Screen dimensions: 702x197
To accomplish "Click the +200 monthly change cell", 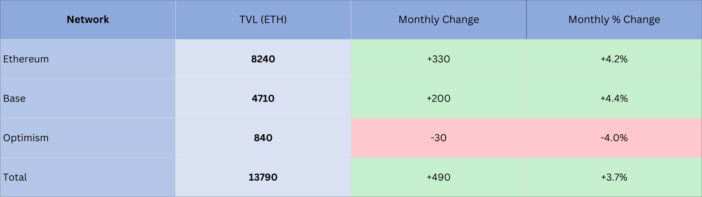I will (x=438, y=98).
